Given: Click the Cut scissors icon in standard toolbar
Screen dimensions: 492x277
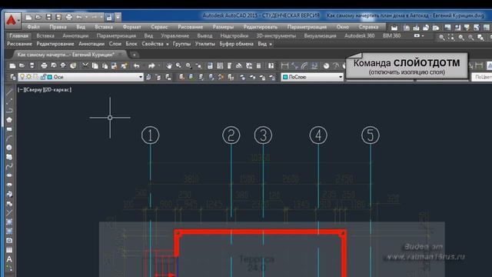Looking at the screenshot, I should pos(85,65).
